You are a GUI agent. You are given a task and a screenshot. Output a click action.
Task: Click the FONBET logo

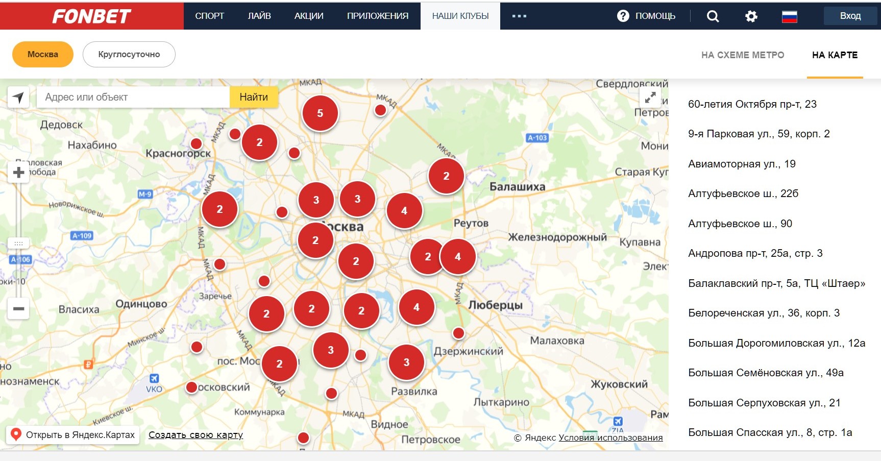[92, 16]
